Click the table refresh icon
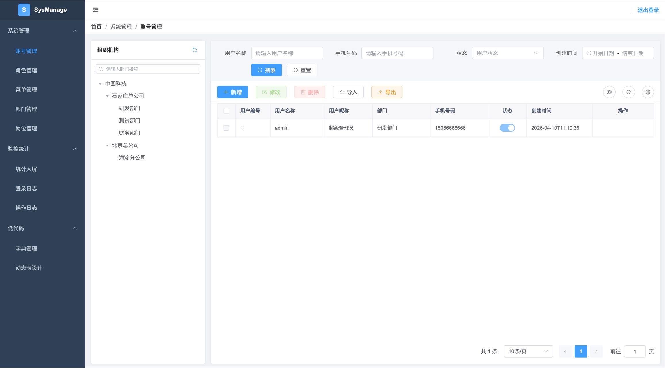 click(x=628, y=92)
